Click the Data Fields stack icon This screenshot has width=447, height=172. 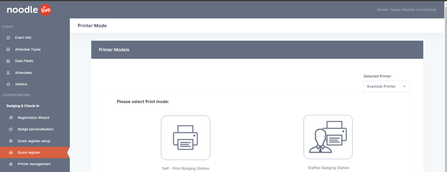[8, 61]
